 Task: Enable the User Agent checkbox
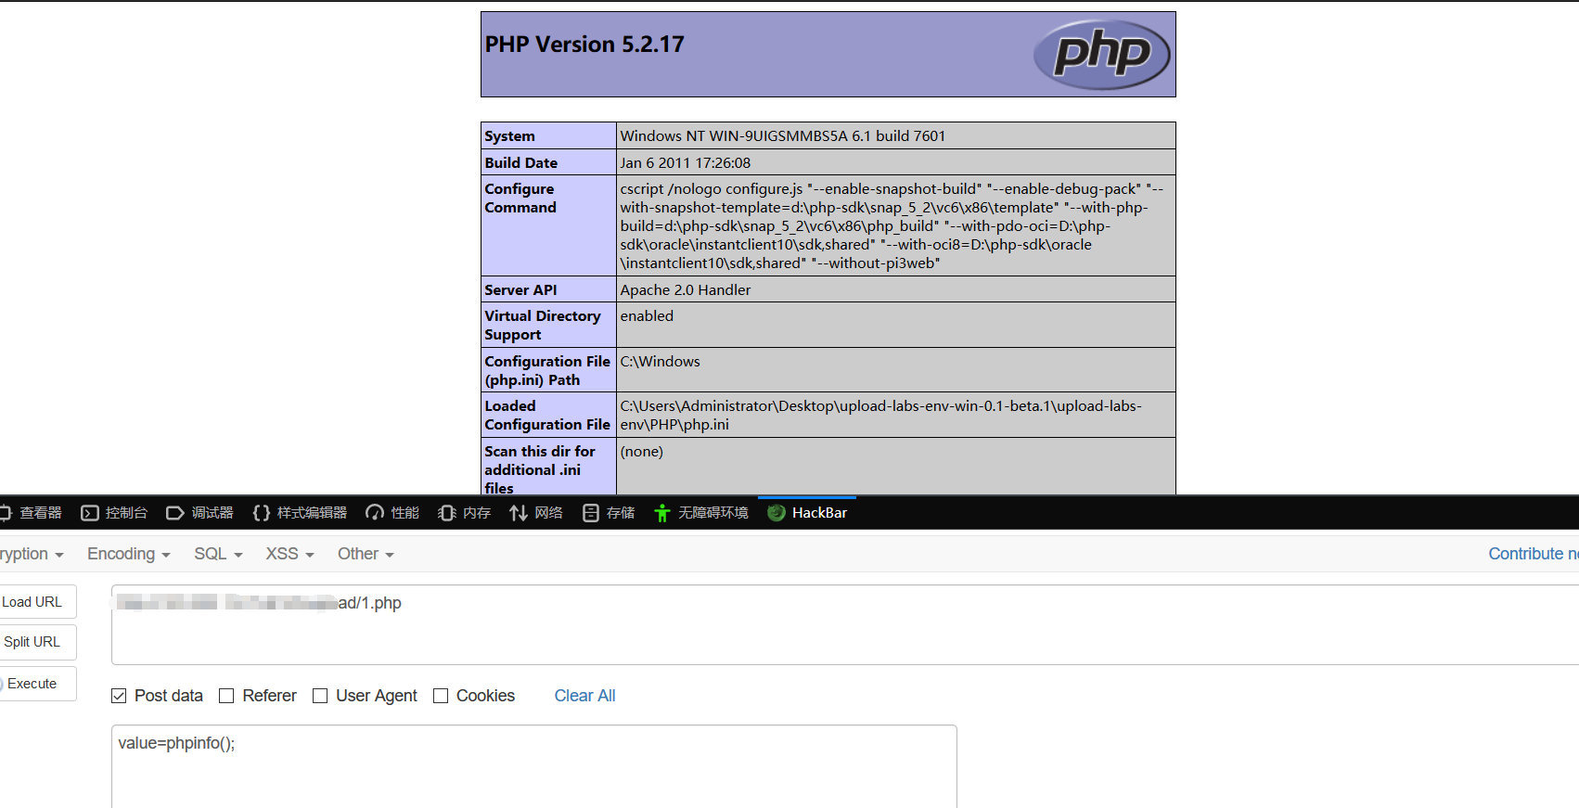tap(320, 696)
